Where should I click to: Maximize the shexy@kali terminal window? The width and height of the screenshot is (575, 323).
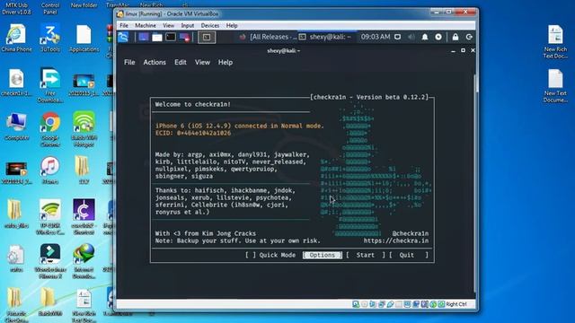tap(464, 50)
